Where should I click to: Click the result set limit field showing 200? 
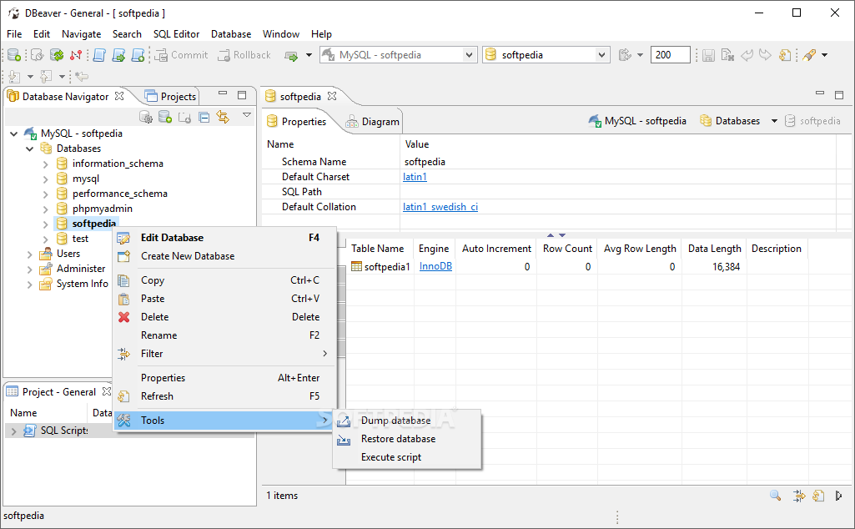pos(670,55)
